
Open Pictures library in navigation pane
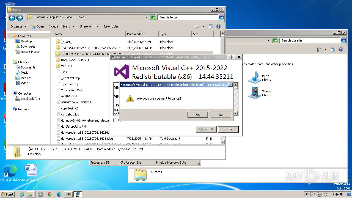tap(26, 78)
